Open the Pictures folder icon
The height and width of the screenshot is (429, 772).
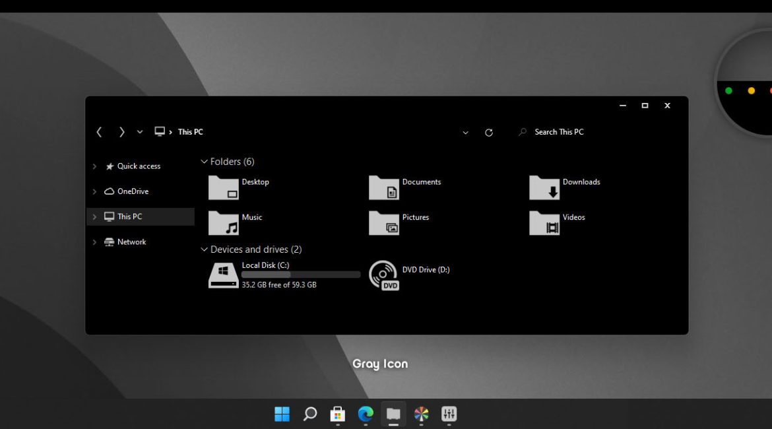tap(383, 223)
